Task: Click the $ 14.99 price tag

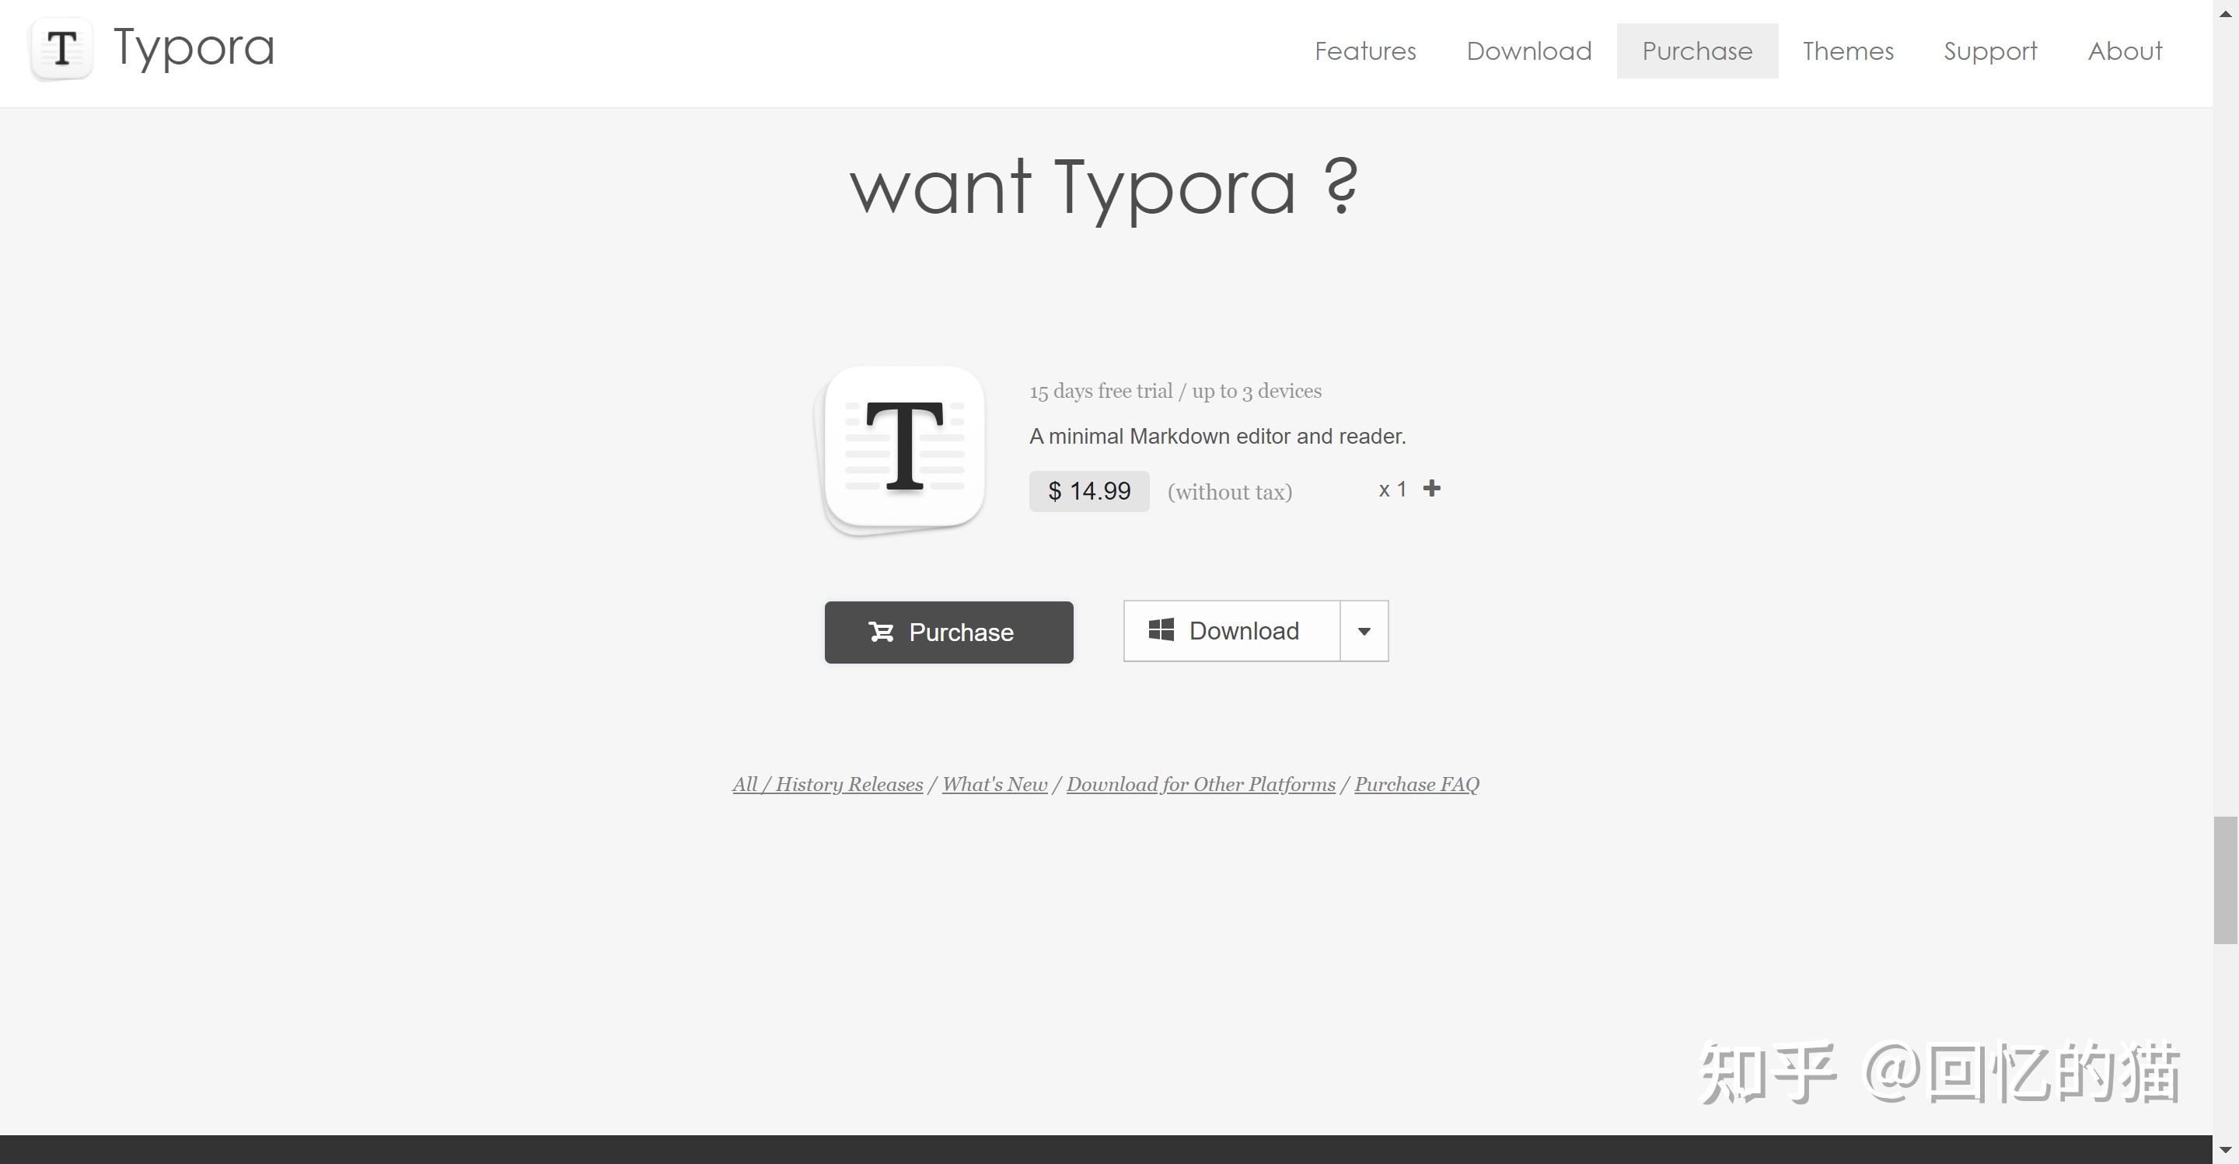Action: (1089, 492)
